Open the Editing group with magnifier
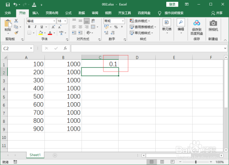The height and width of the screenshot is (165, 229). (181, 26)
